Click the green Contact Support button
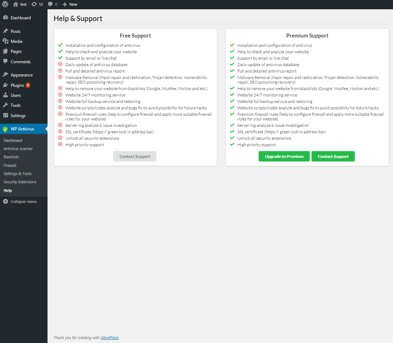 [x=333, y=156]
